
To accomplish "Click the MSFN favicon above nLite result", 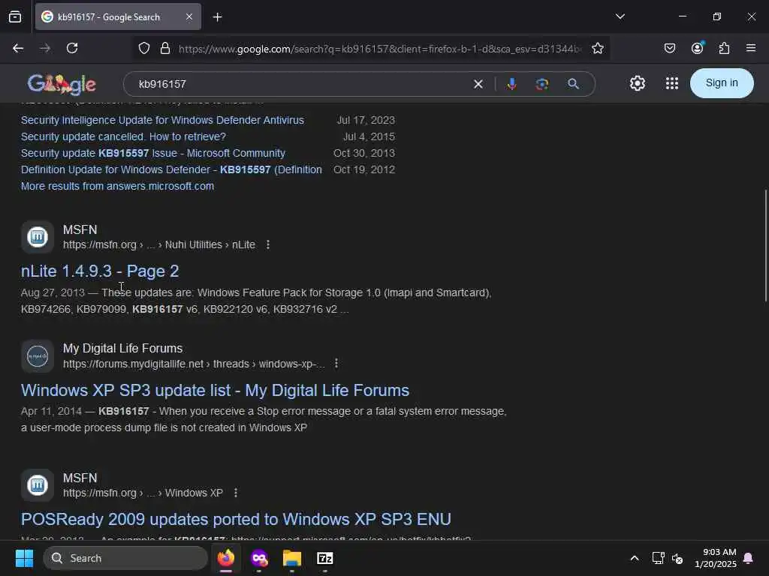I will pos(38,237).
